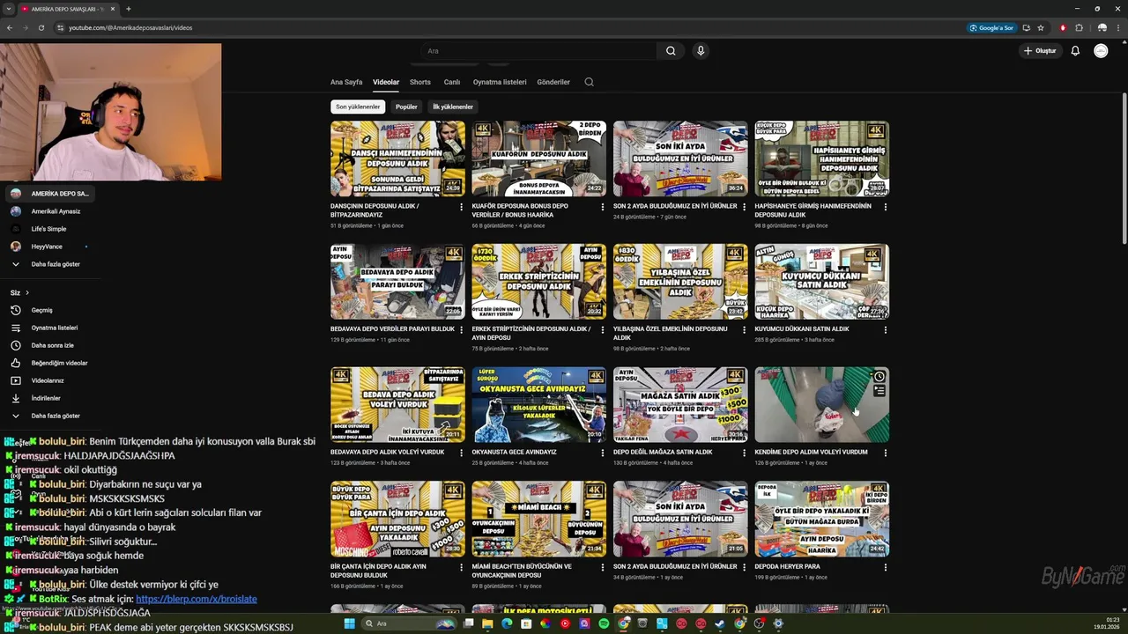The image size is (1128, 634).
Task: Select the Son yüklenenler filter chip
Action: pyautogui.click(x=358, y=107)
